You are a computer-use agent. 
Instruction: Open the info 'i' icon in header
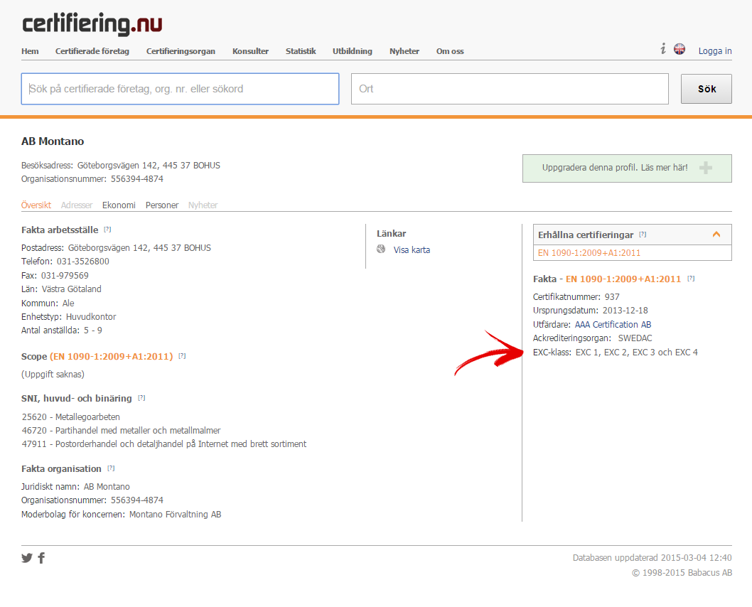(x=662, y=48)
